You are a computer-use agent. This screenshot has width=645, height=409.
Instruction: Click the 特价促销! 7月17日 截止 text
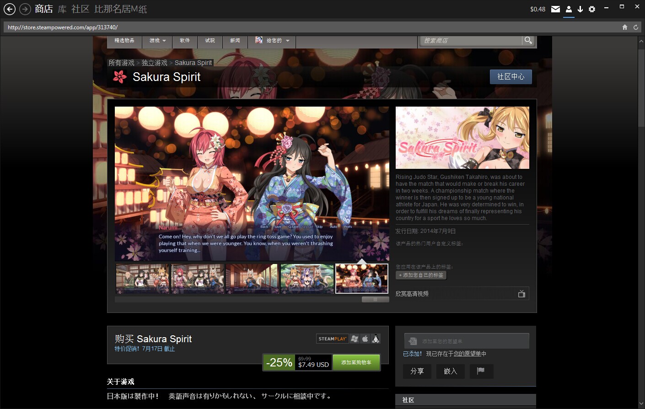pyautogui.click(x=145, y=349)
